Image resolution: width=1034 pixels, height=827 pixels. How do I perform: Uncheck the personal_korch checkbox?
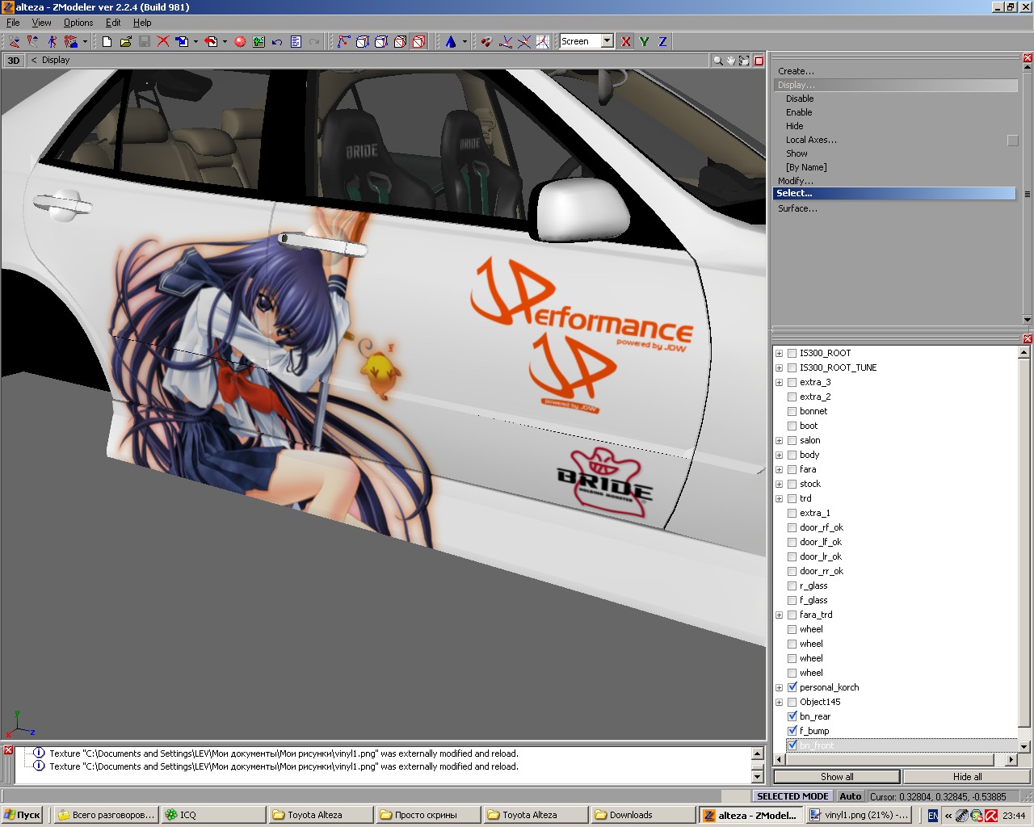click(792, 687)
